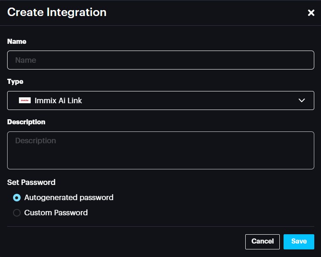Click the Create Integration dialog title
Screen dimensions: 321x257
(57, 12)
